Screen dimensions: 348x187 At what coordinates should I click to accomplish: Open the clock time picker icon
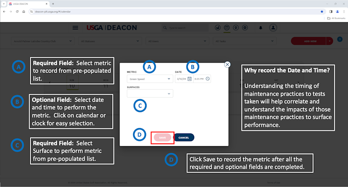pyautogui.click(x=208, y=79)
